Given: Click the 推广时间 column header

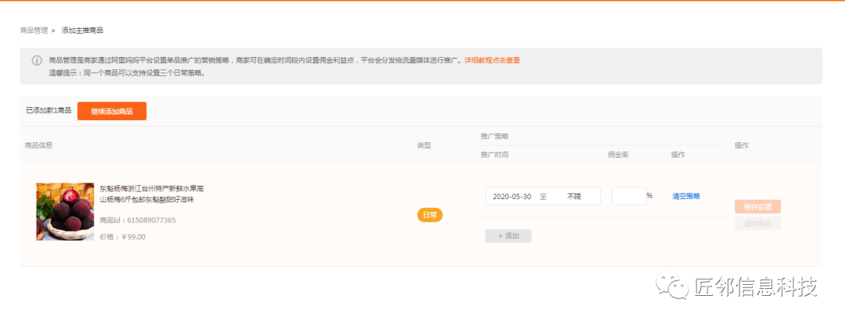Looking at the screenshot, I should pyautogui.click(x=494, y=155).
